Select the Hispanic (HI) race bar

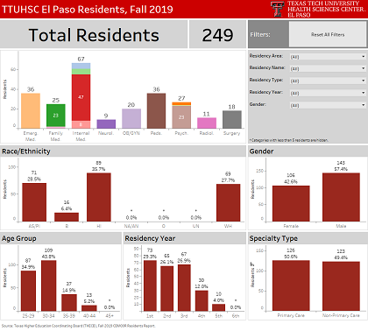[x=99, y=197]
